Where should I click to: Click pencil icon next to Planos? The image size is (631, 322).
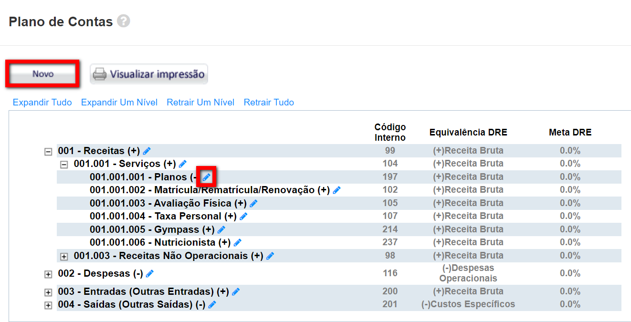[206, 177]
